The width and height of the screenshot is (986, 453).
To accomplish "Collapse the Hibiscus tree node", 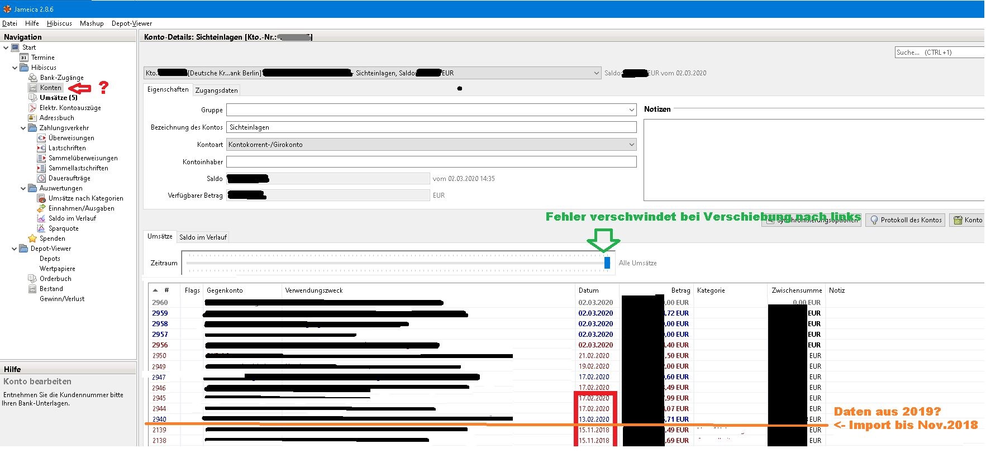I will [x=15, y=68].
